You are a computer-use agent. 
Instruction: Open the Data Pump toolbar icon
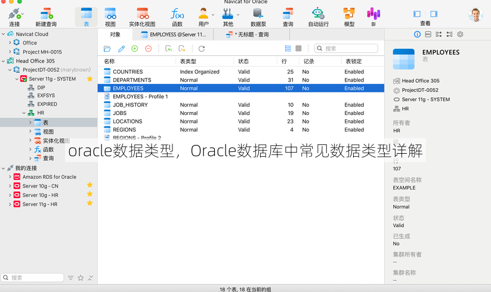258,17
